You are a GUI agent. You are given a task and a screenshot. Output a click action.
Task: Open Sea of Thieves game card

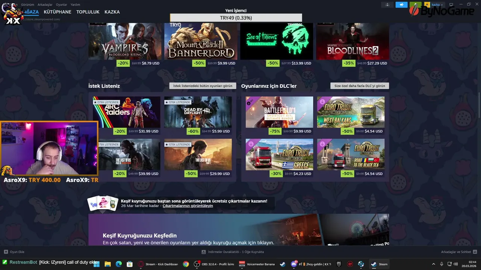click(277, 41)
